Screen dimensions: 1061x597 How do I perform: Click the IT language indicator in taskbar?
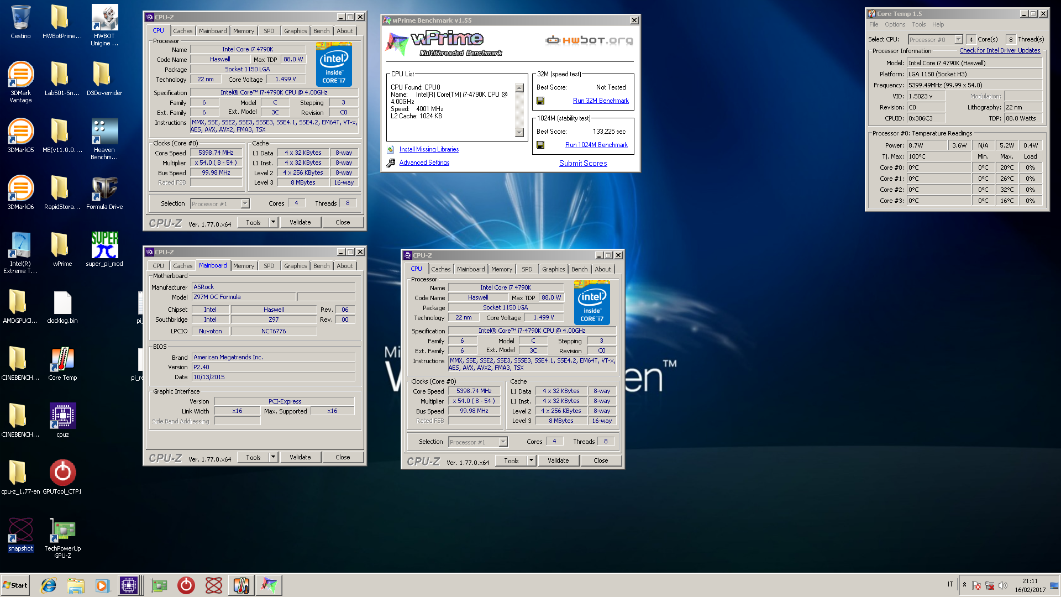950,584
